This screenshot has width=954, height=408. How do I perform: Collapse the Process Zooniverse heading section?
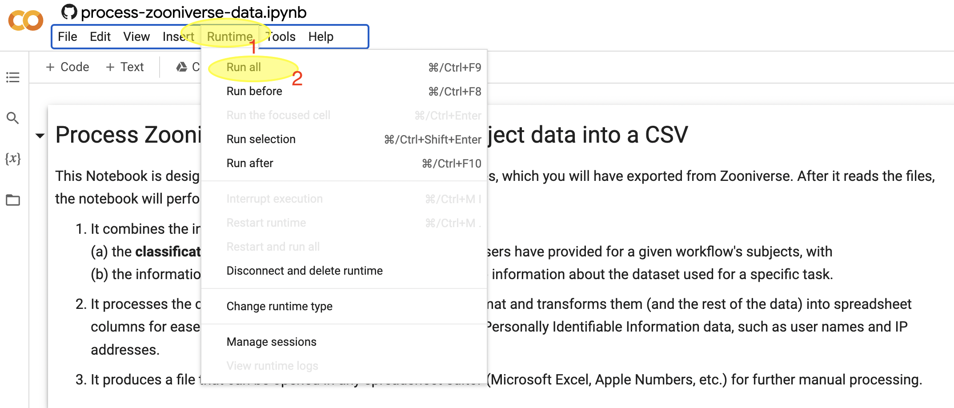(40, 136)
